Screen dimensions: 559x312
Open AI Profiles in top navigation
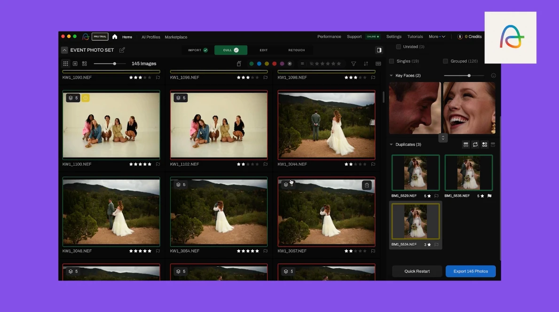151,37
